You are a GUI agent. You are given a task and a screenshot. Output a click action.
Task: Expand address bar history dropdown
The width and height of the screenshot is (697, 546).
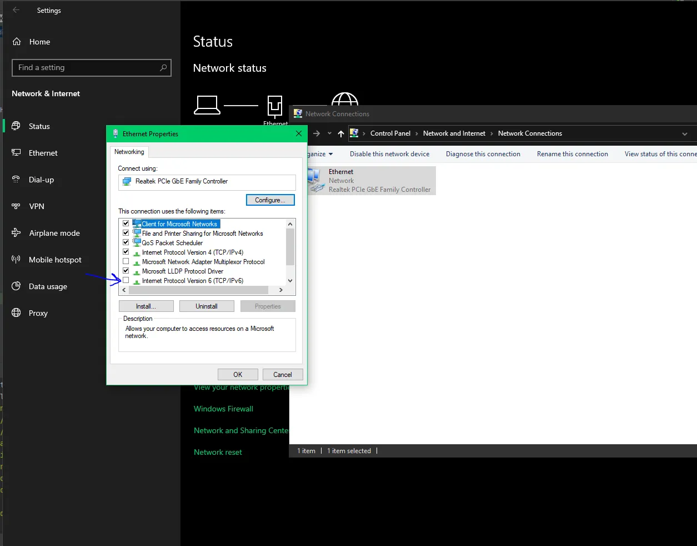685,133
